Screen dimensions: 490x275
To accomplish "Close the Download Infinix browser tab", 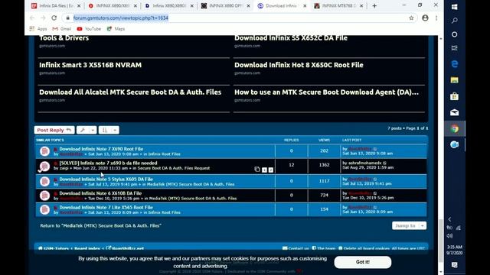I will coord(305,6).
